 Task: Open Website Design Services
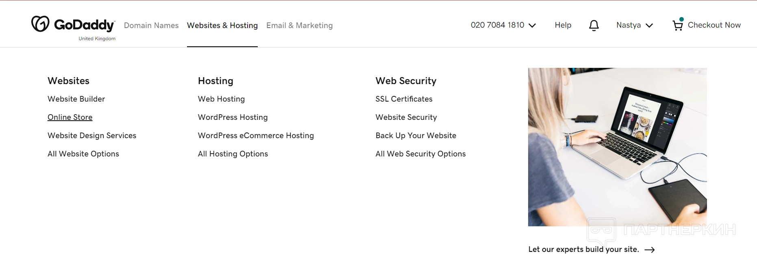[x=92, y=136]
